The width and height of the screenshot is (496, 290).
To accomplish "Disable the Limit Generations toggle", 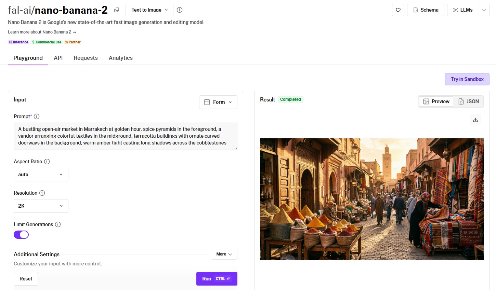I will click(x=21, y=235).
